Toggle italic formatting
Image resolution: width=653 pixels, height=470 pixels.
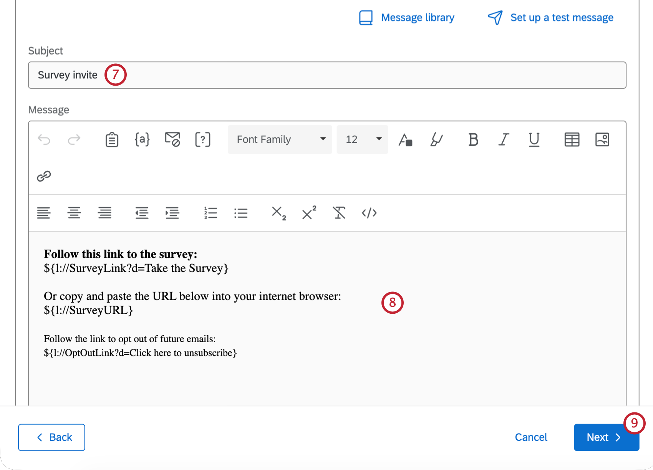coord(504,139)
